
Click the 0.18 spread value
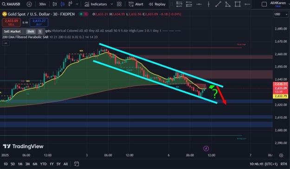25,23
